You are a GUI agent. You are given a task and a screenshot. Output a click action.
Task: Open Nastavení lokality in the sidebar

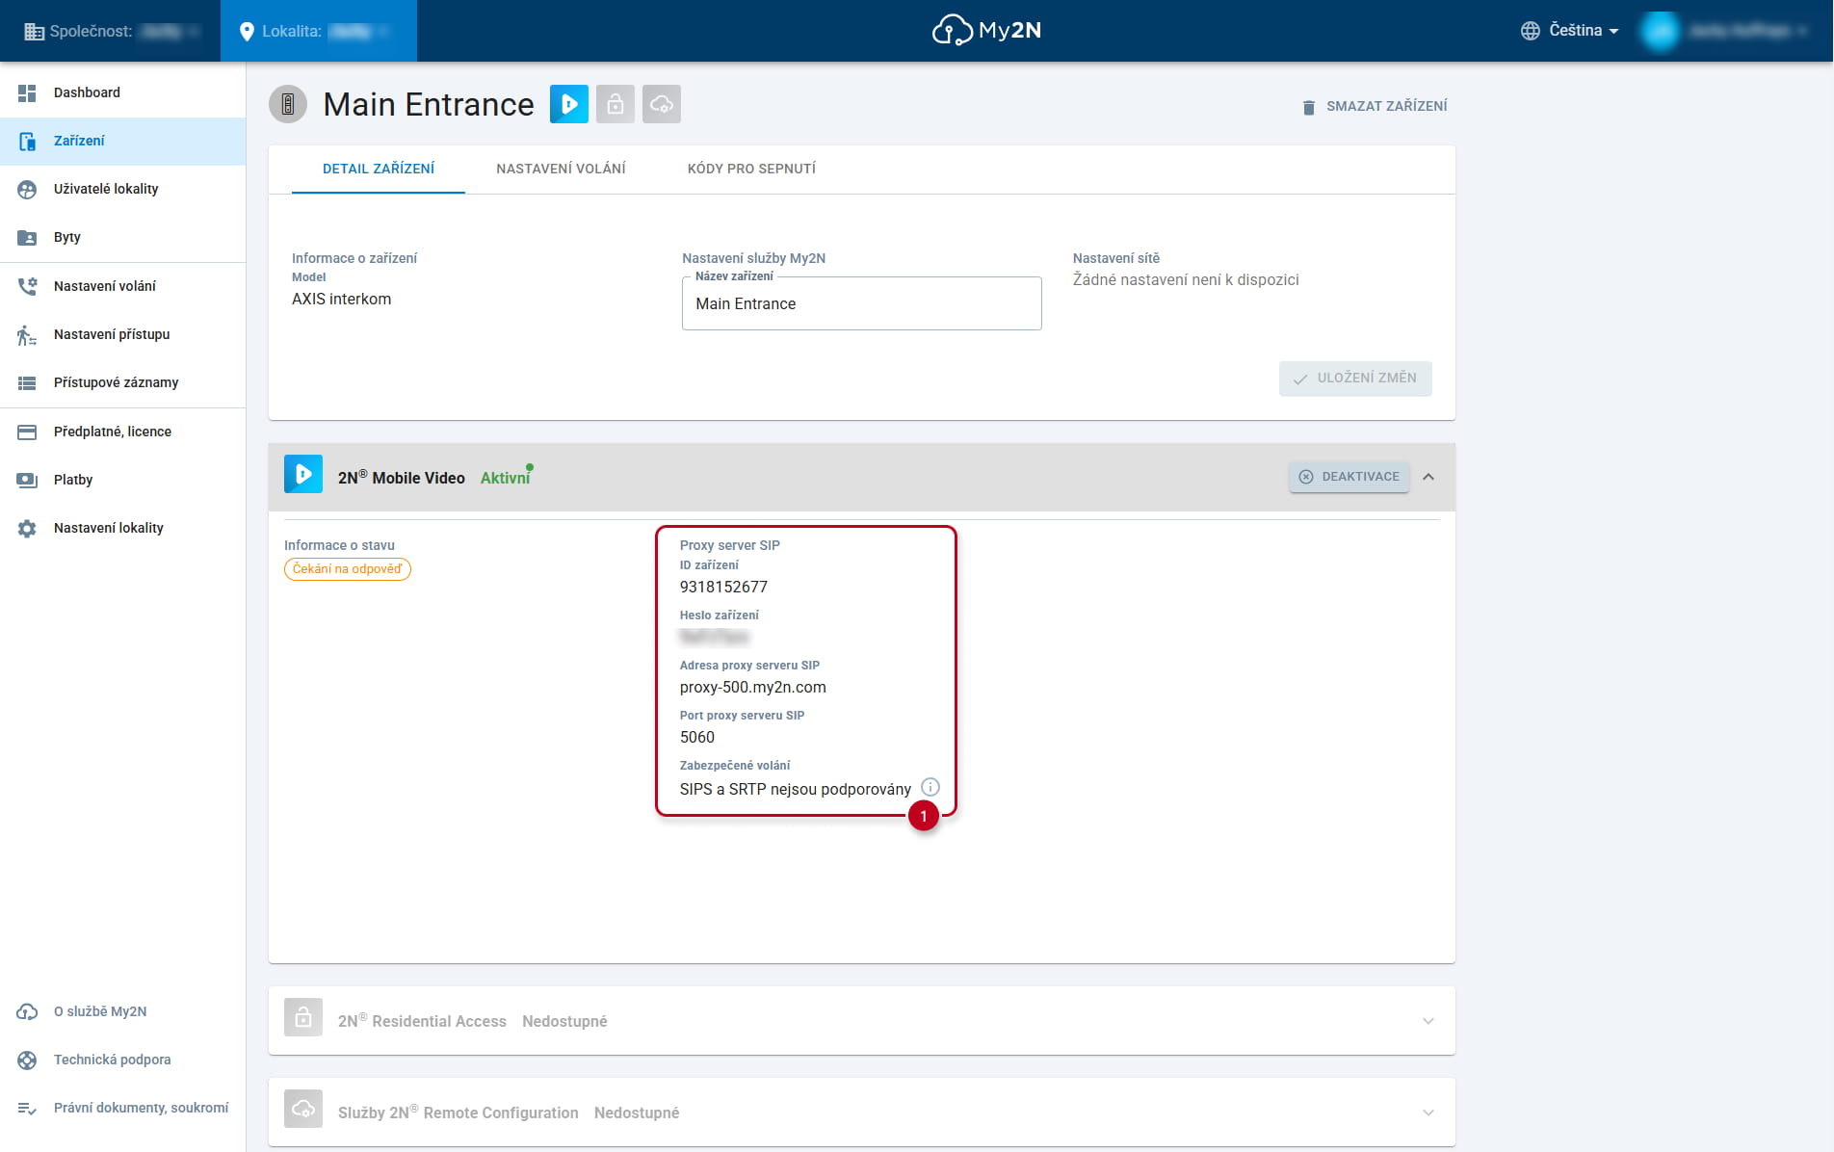122,528
